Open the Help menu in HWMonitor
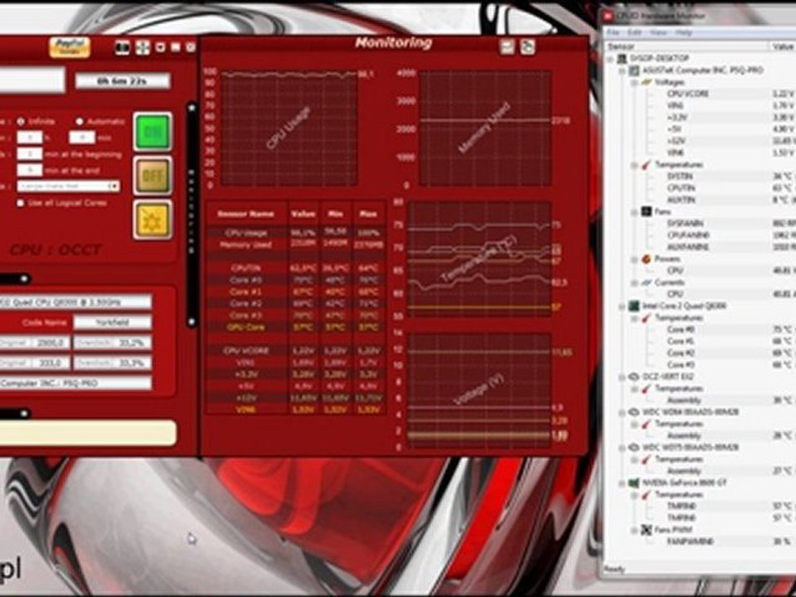796x597 pixels. pos(684,32)
